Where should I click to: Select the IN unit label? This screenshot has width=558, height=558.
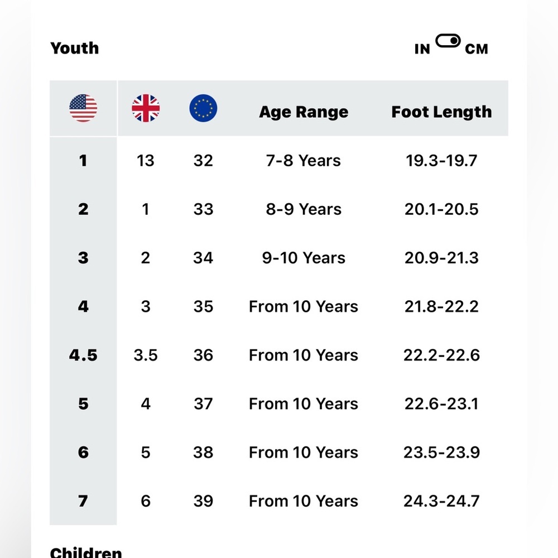click(422, 49)
